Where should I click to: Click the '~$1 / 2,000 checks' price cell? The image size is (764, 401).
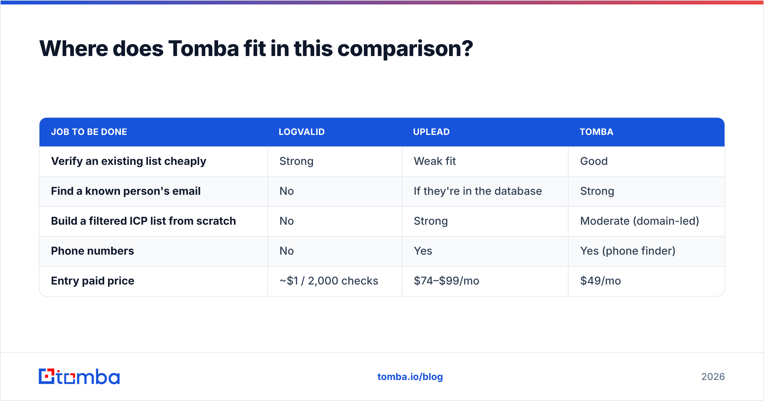coord(329,281)
